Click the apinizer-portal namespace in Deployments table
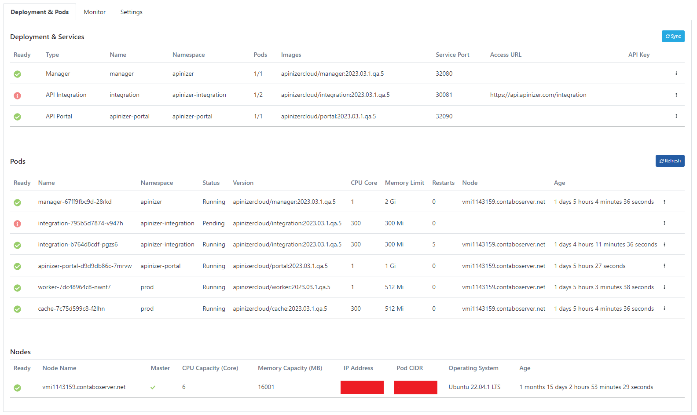The width and height of the screenshot is (697, 415). pyautogui.click(x=192, y=117)
